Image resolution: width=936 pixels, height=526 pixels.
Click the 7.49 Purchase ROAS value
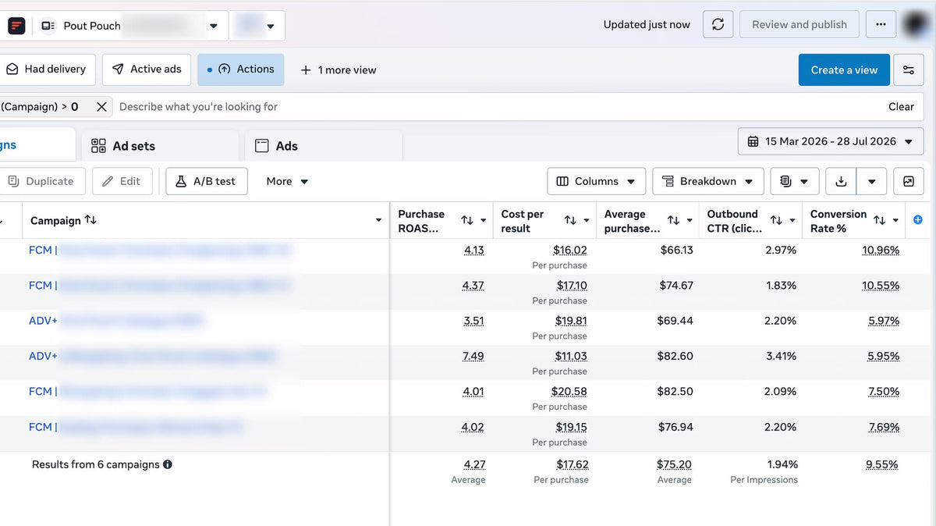[x=473, y=357]
